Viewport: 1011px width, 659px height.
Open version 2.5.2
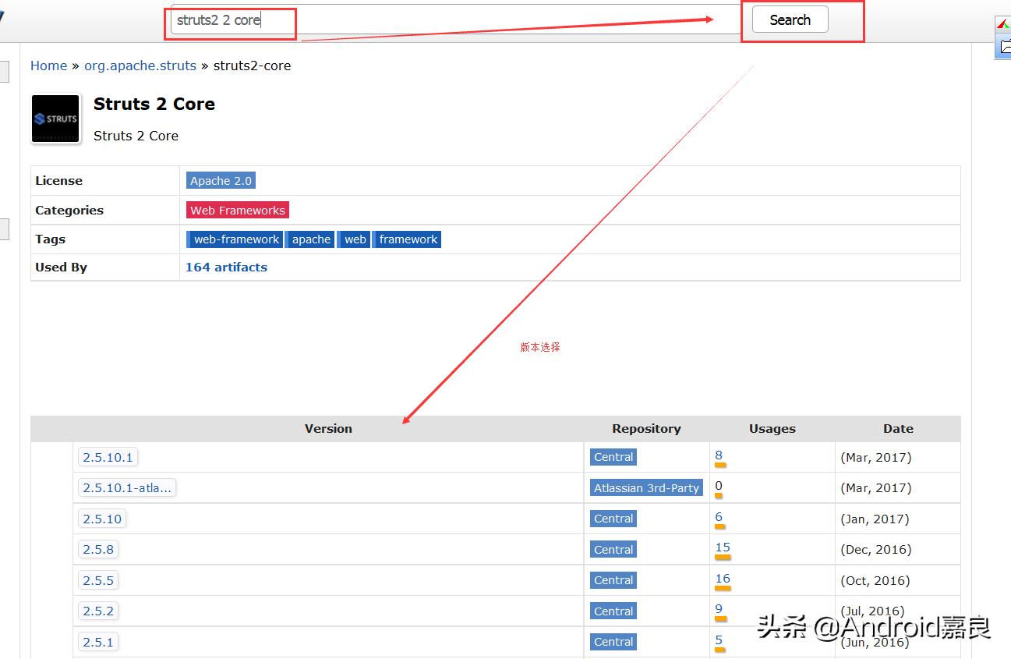(98, 611)
